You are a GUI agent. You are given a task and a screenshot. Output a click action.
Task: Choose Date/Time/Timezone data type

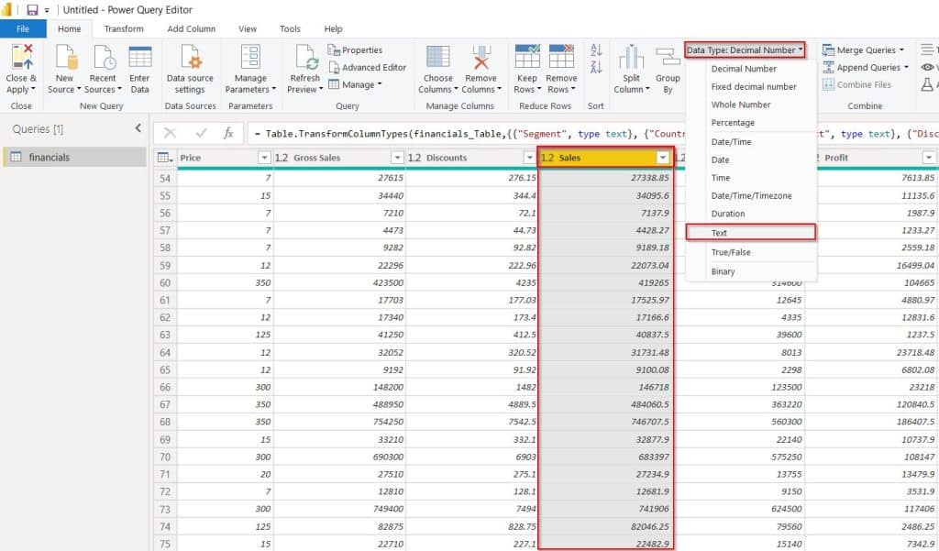(x=751, y=196)
